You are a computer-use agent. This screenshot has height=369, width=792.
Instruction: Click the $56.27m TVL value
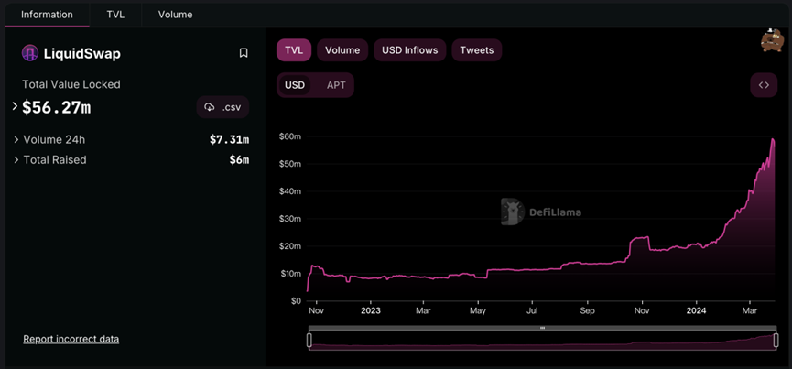(x=57, y=107)
